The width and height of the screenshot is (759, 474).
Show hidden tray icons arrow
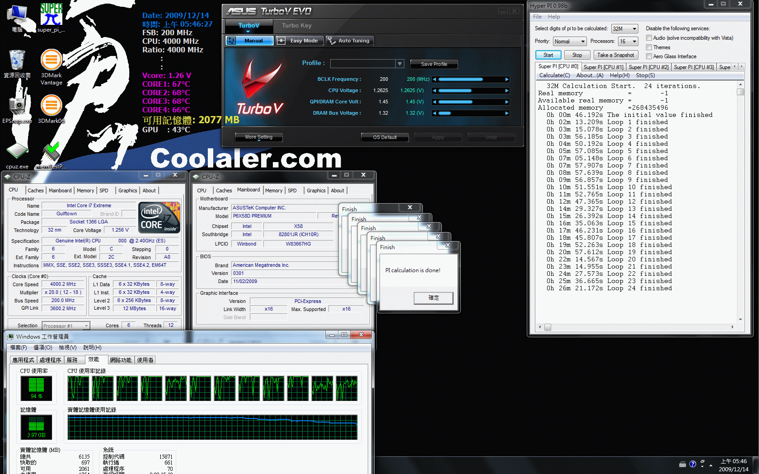pos(711,465)
